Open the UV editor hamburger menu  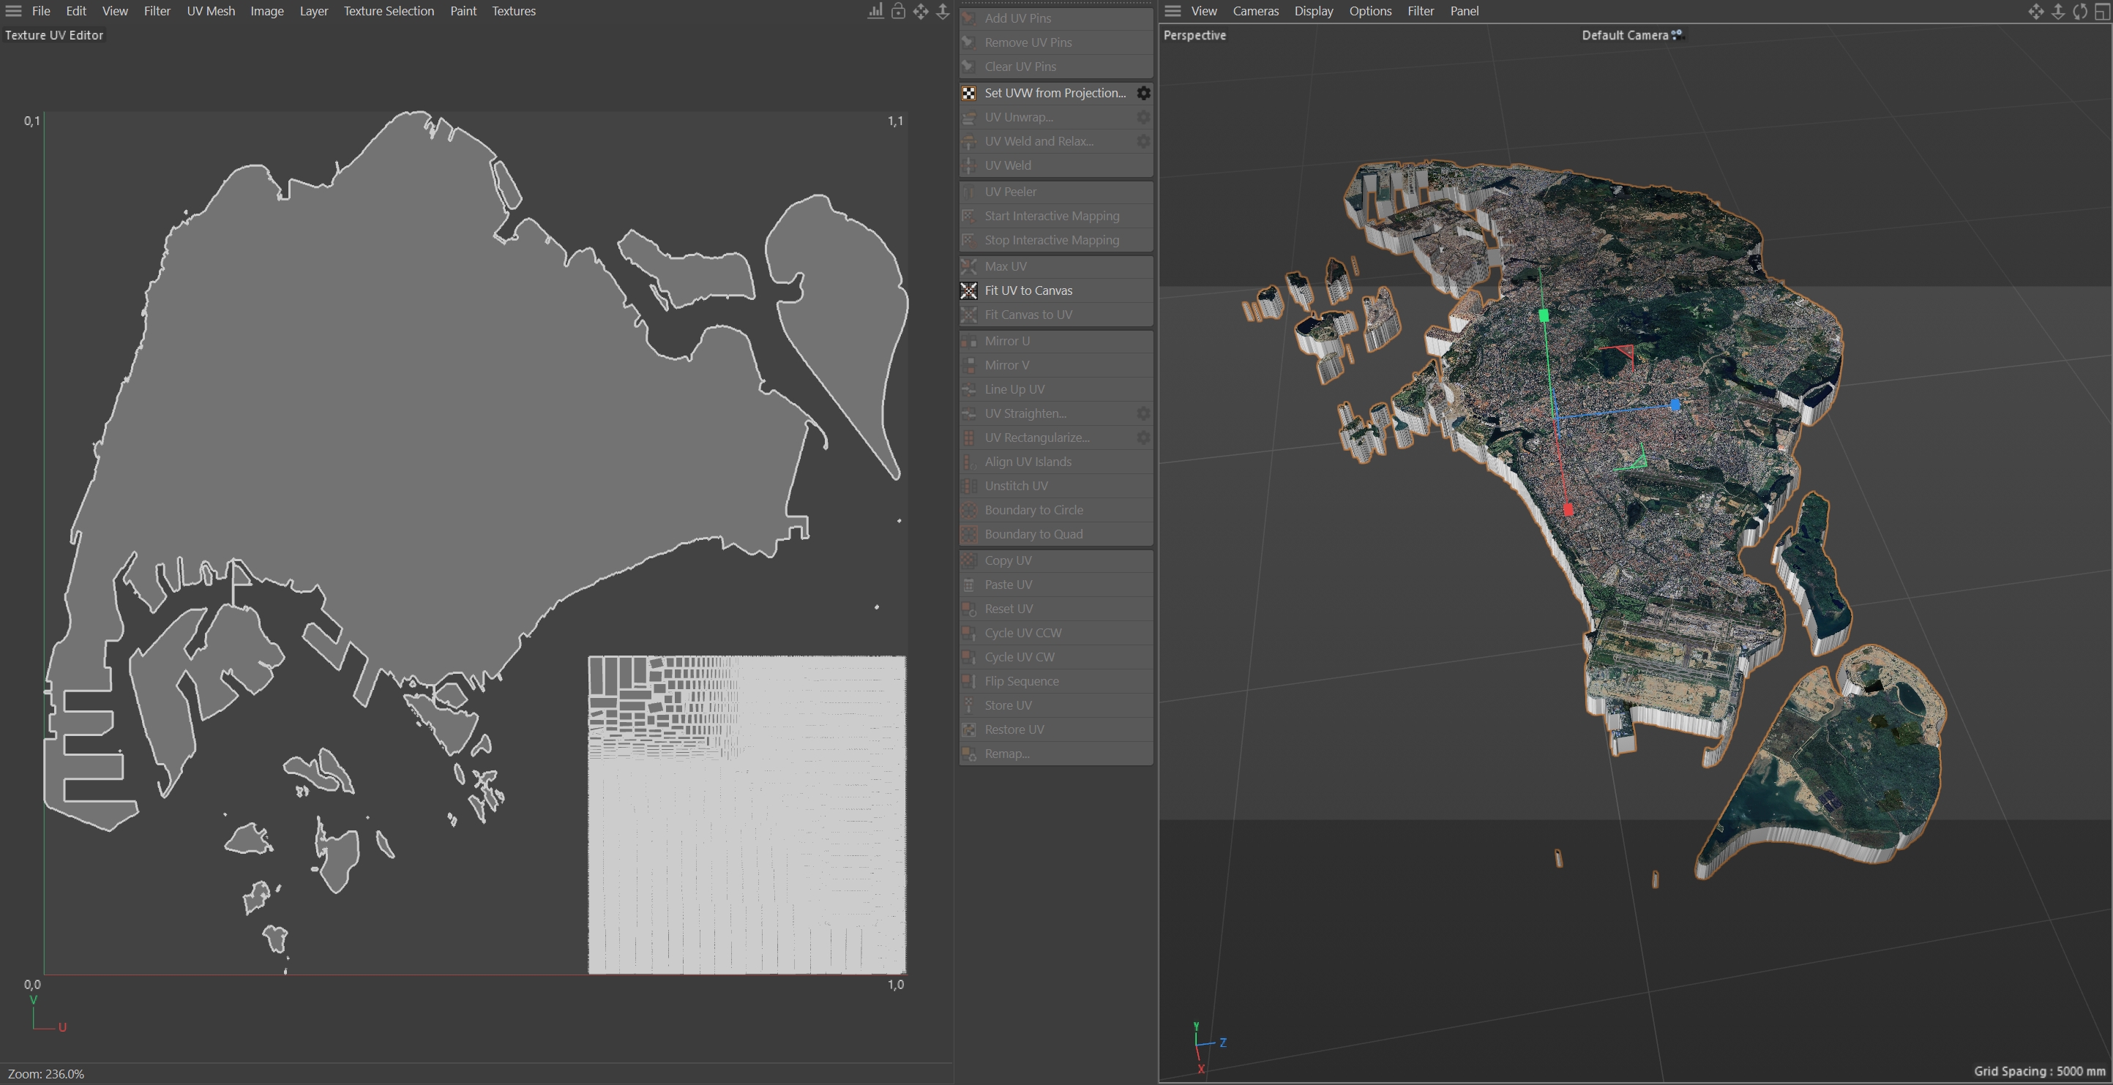pos(13,12)
